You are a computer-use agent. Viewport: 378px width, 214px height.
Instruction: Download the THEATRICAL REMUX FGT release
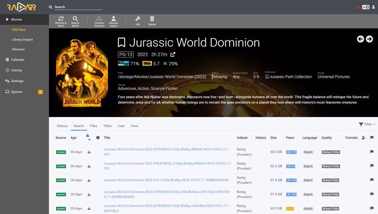(89, 166)
